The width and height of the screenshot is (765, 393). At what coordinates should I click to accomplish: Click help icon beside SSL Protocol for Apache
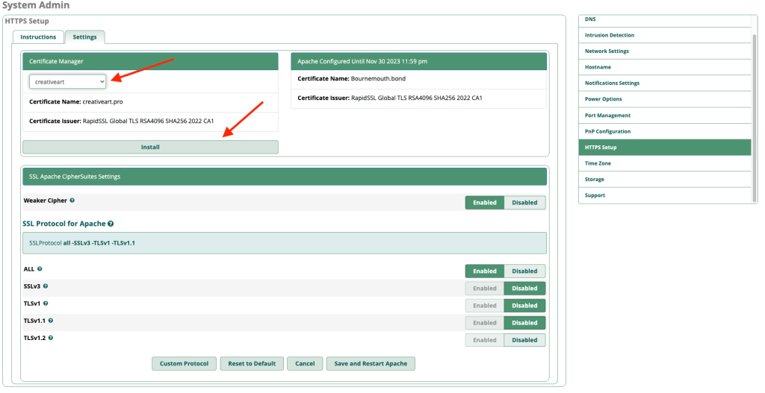[111, 224]
